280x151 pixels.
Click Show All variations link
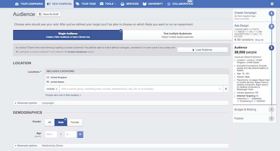pyautogui.click(x=259, y=40)
